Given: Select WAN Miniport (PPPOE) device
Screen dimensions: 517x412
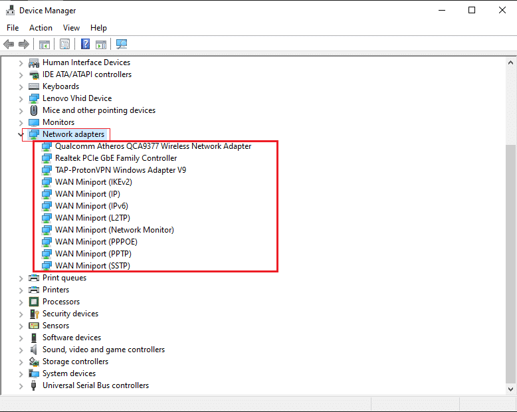Looking at the screenshot, I should tap(96, 242).
